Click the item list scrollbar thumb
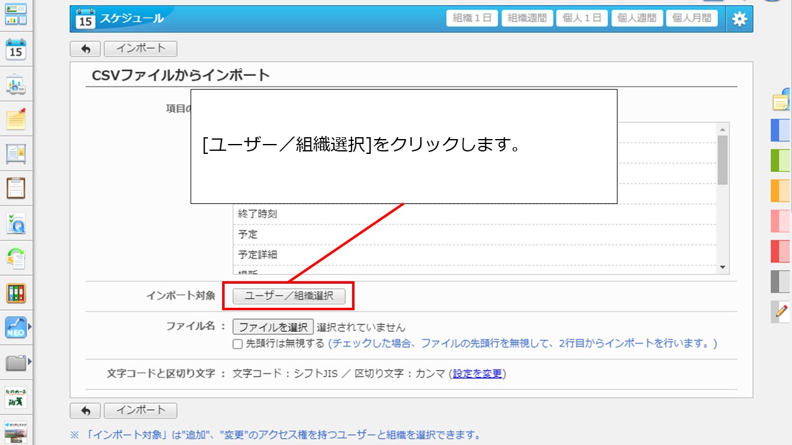Viewport: 792px width, 445px height. point(722,159)
